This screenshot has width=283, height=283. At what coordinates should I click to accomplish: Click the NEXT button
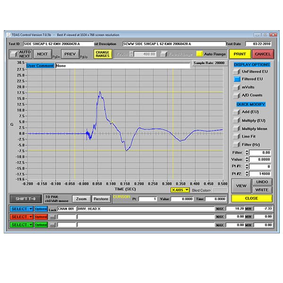coord(42,54)
